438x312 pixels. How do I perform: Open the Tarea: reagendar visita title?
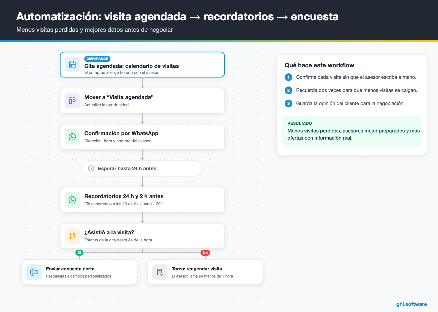coord(197,269)
